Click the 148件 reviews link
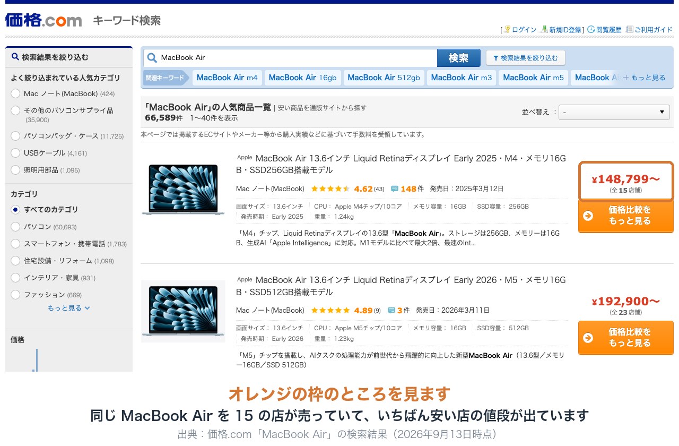The height and width of the screenshot is (446, 679). click(412, 189)
